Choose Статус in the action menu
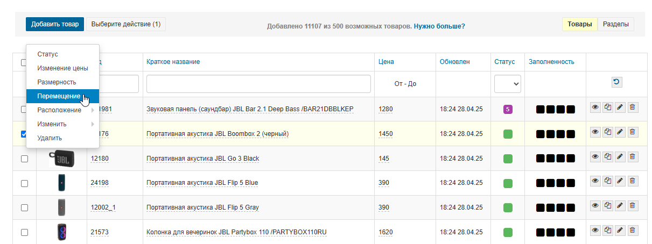This screenshot has height=244, width=652. point(62,54)
